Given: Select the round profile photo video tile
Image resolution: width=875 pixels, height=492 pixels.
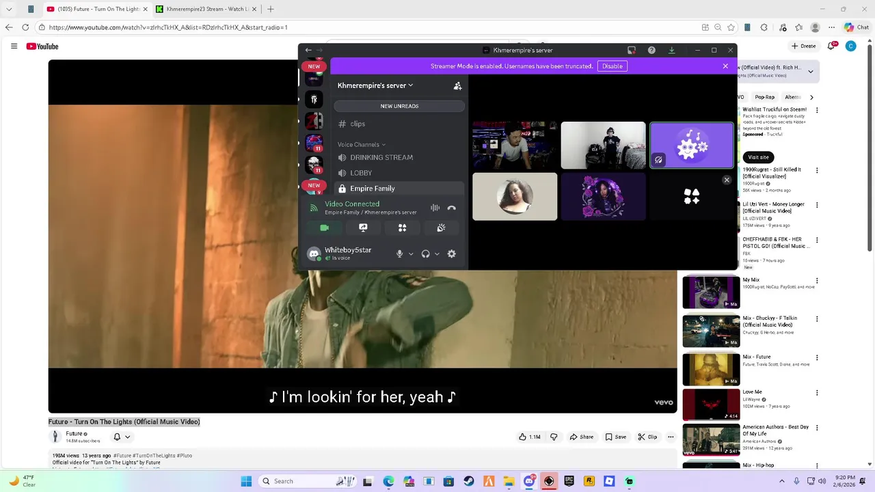Looking at the screenshot, I should [x=515, y=197].
